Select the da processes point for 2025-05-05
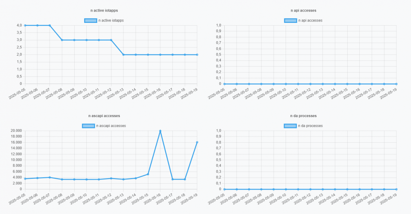411x214 pixels. pos(224,189)
